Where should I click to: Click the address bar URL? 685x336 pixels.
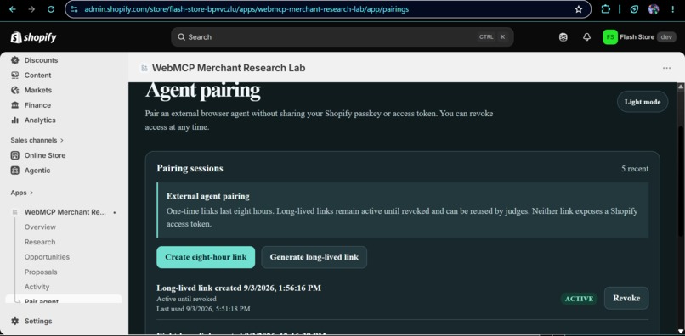click(x=246, y=9)
